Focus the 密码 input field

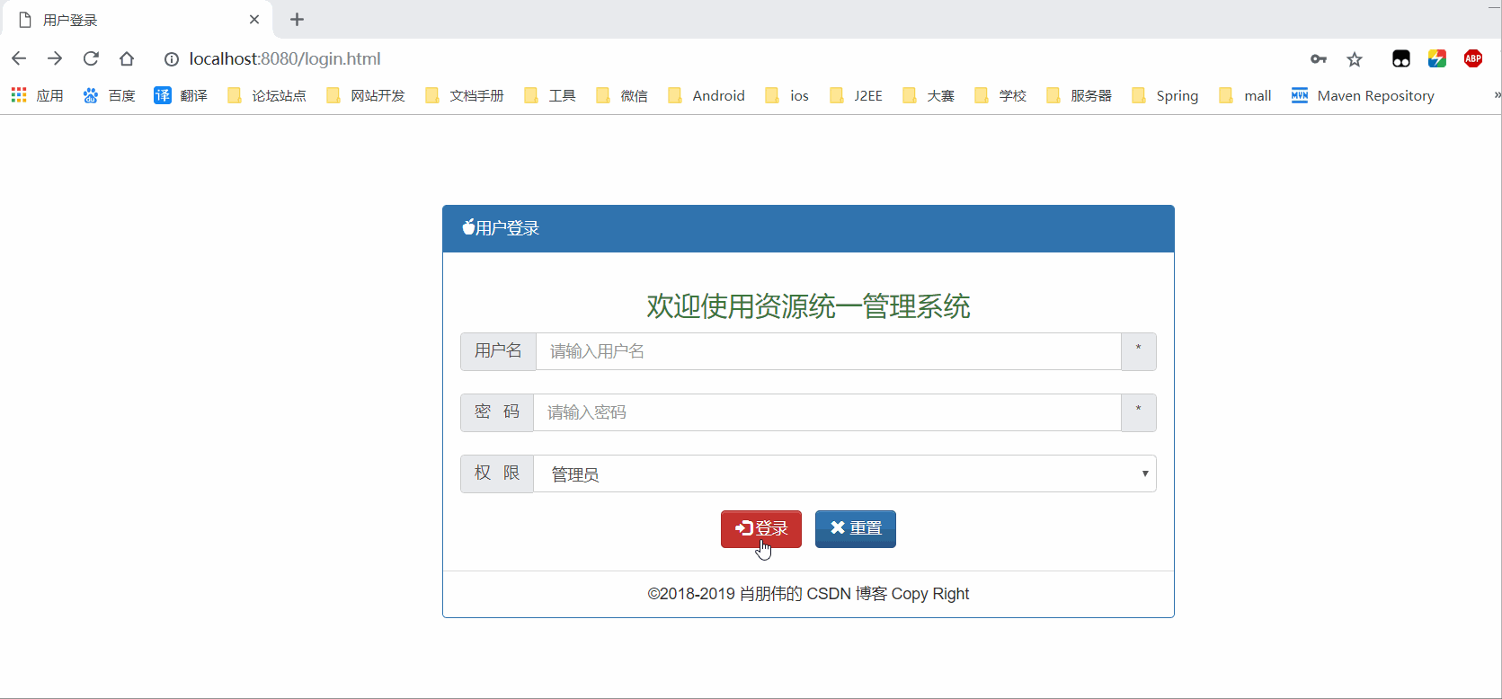click(x=827, y=412)
